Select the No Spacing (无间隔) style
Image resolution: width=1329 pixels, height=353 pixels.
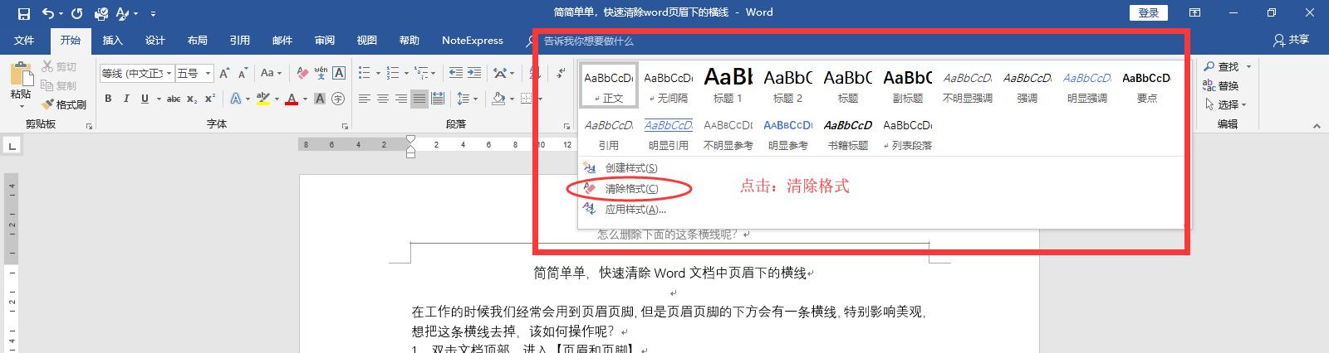(669, 85)
